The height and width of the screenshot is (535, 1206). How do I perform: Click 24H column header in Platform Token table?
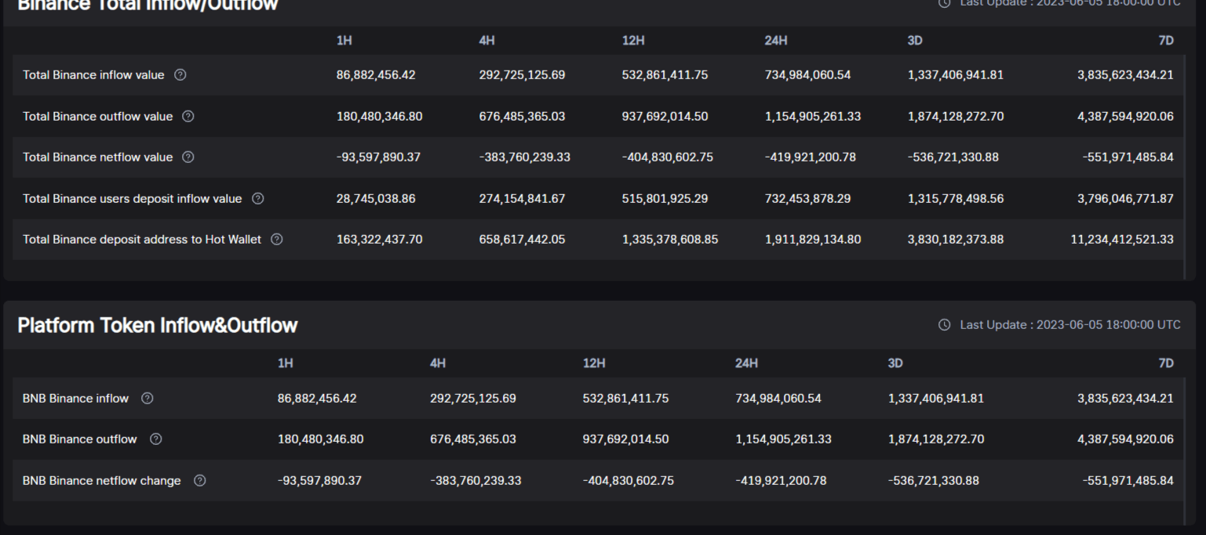(x=747, y=363)
